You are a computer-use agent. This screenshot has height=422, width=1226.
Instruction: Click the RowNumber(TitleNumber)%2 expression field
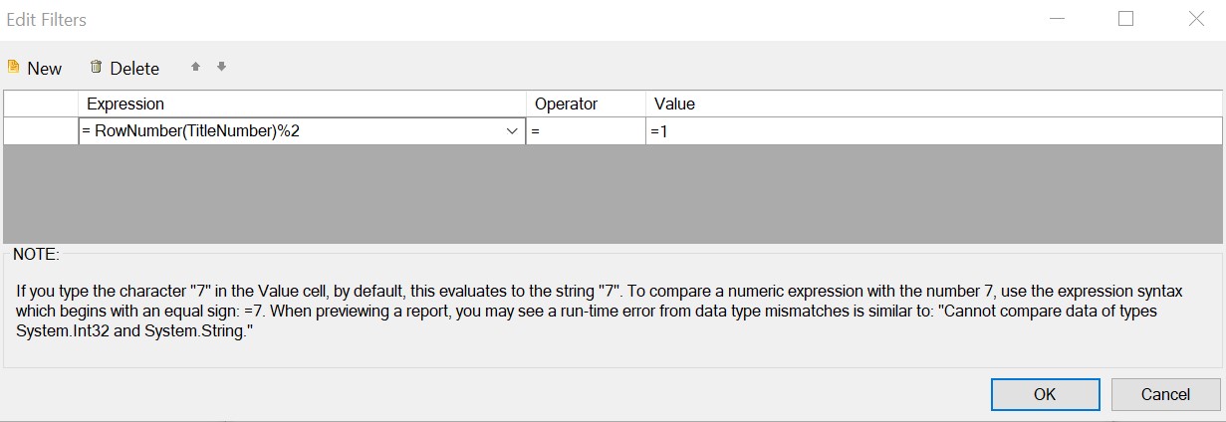289,130
